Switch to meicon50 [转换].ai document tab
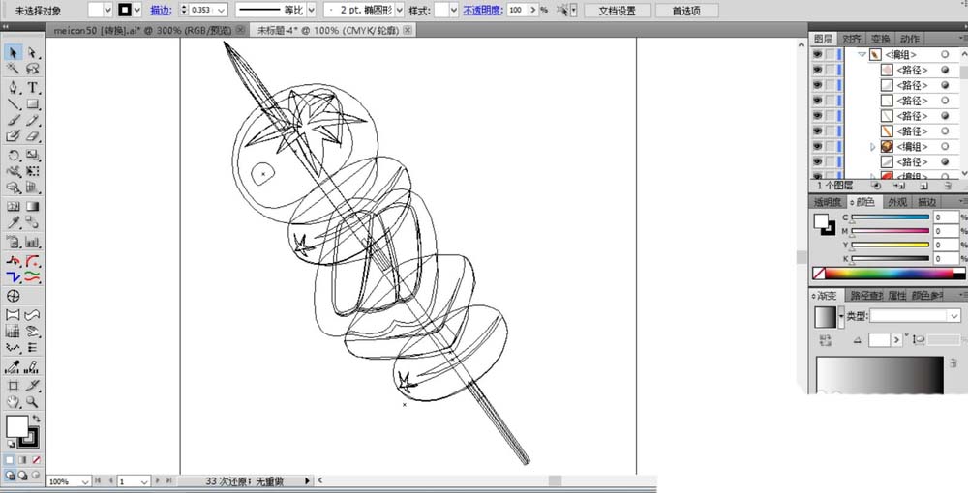The image size is (968, 493). click(x=142, y=30)
